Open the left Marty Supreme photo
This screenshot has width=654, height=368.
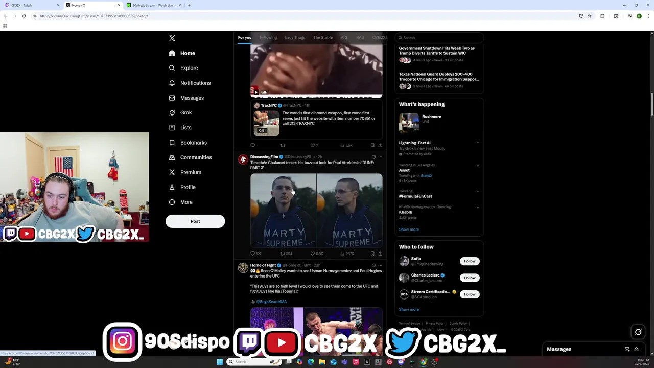coord(283,211)
